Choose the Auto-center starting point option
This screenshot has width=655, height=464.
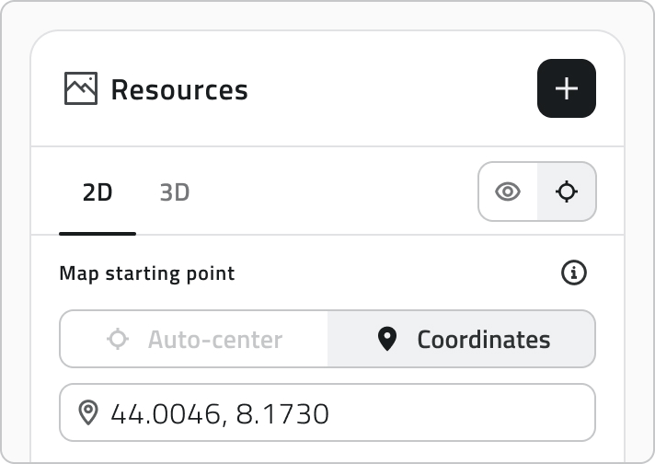click(x=194, y=339)
